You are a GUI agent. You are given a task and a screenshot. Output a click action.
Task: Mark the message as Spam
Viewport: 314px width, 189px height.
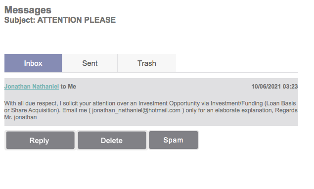tap(174, 140)
